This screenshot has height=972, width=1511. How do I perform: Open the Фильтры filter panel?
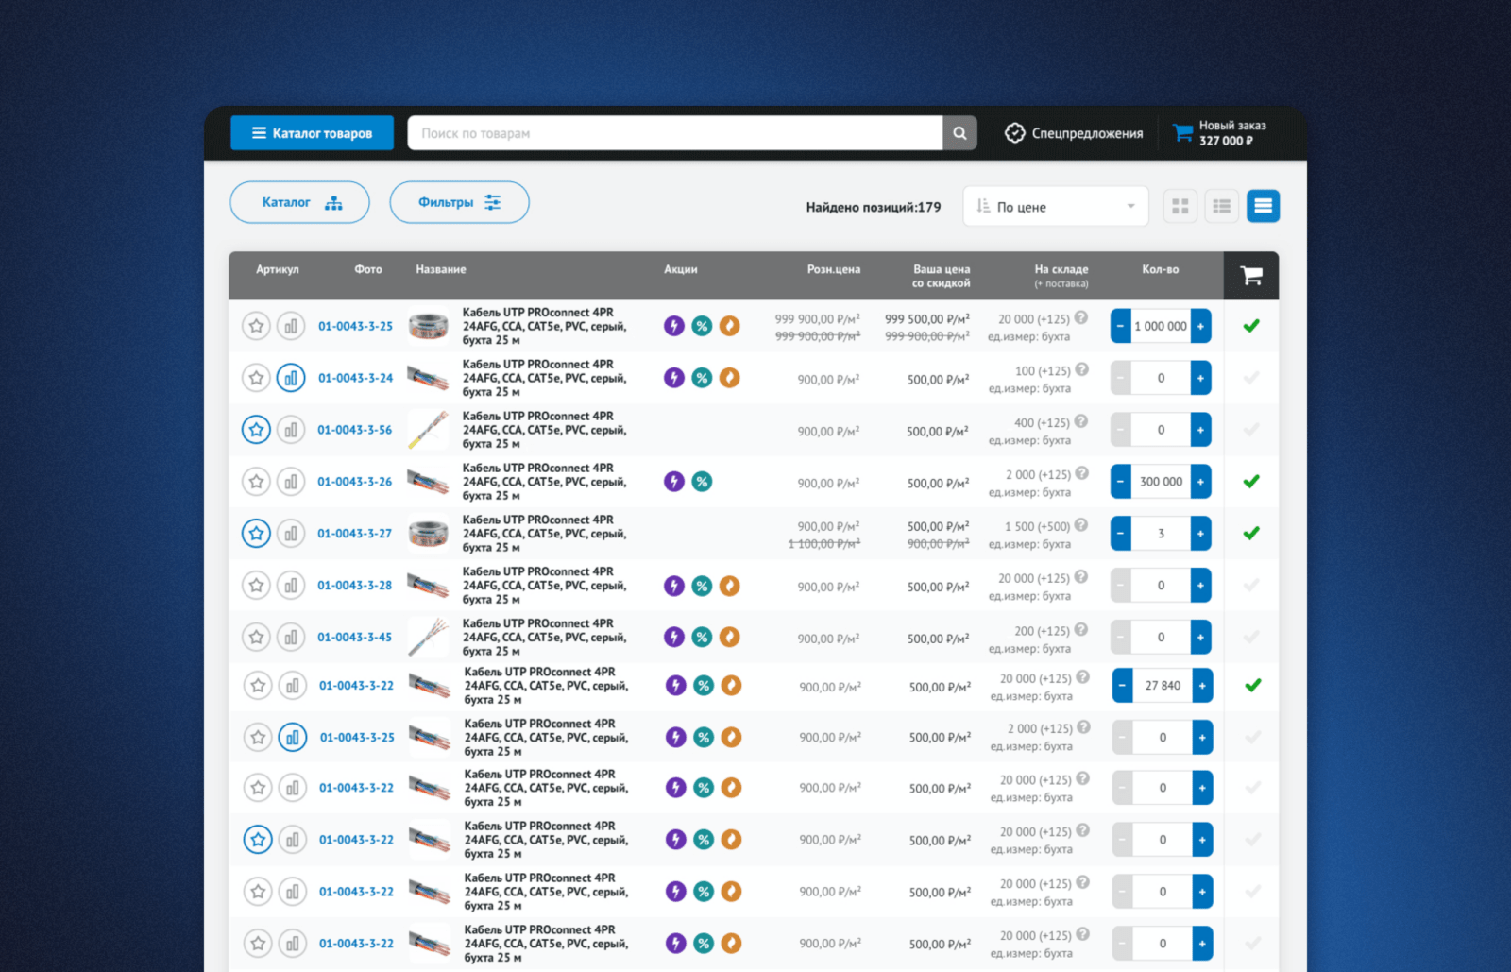pyautogui.click(x=459, y=202)
